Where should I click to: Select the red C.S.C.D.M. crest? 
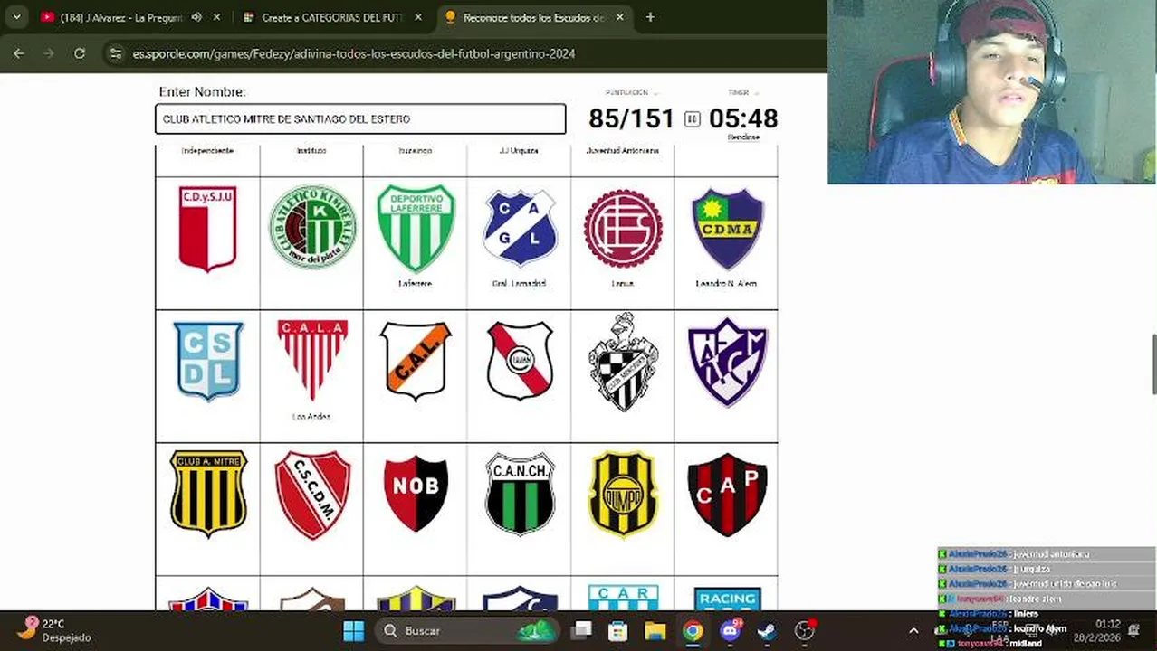pyautogui.click(x=311, y=495)
